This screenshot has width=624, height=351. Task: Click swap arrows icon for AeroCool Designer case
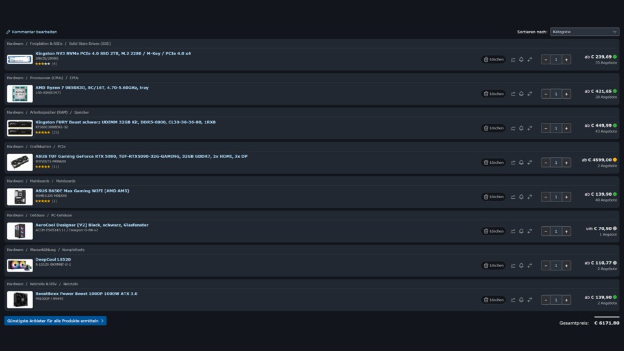coord(530,231)
